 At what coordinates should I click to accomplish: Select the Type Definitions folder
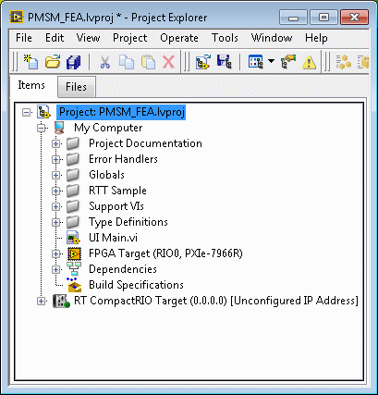tap(128, 222)
